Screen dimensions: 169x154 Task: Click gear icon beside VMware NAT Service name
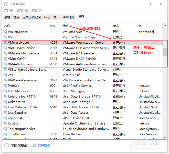click(5, 53)
